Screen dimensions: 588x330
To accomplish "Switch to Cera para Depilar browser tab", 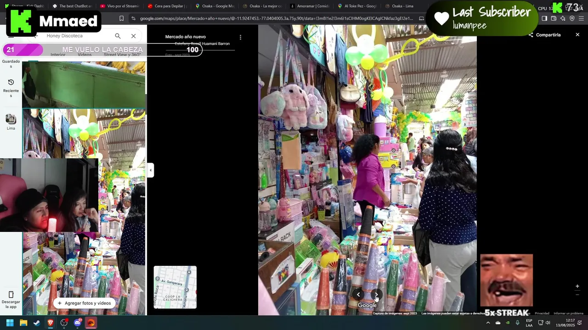I will [x=167, y=6].
